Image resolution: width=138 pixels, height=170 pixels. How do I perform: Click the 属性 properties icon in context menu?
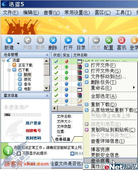pos(87,166)
